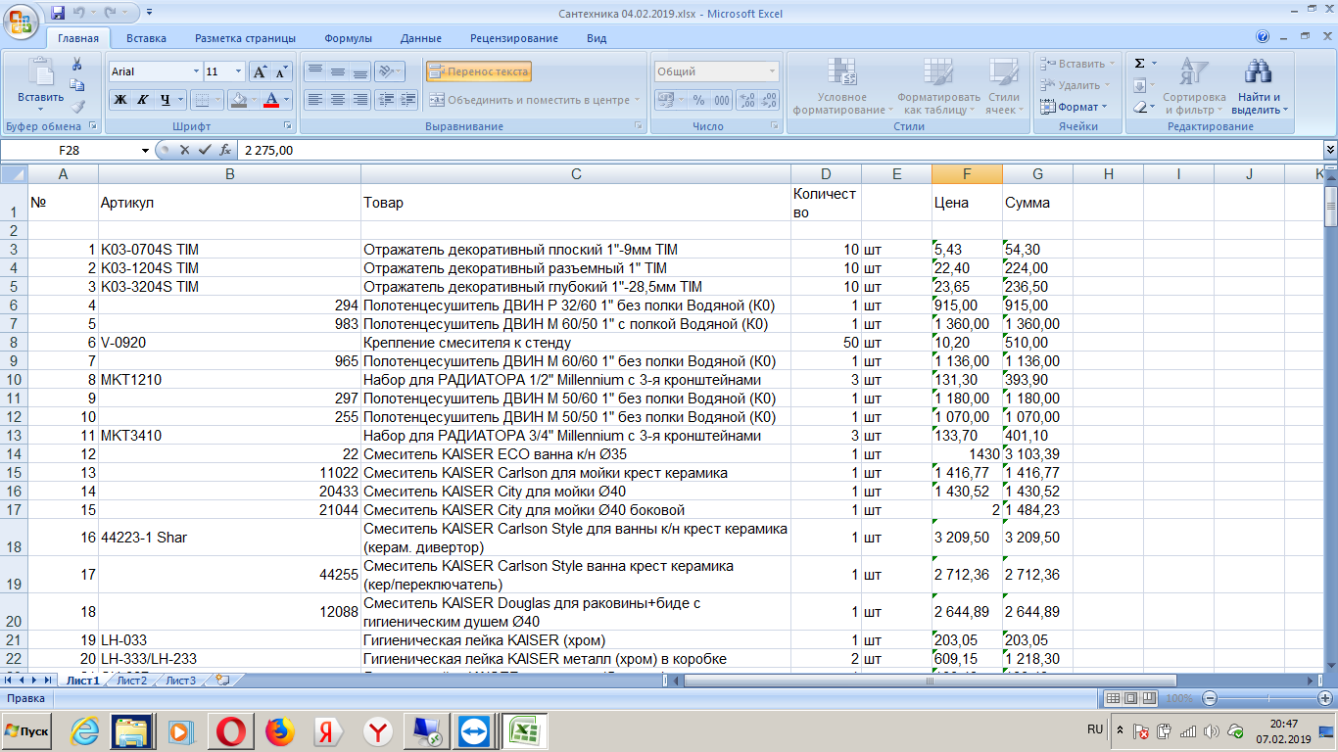Increase indent in the alignment group
This screenshot has width=1338, height=752.
coord(407,99)
